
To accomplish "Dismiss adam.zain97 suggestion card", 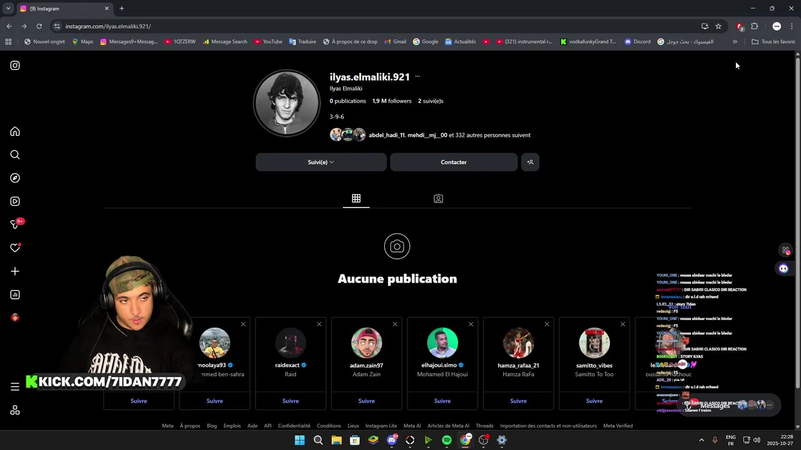I will (395, 324).
